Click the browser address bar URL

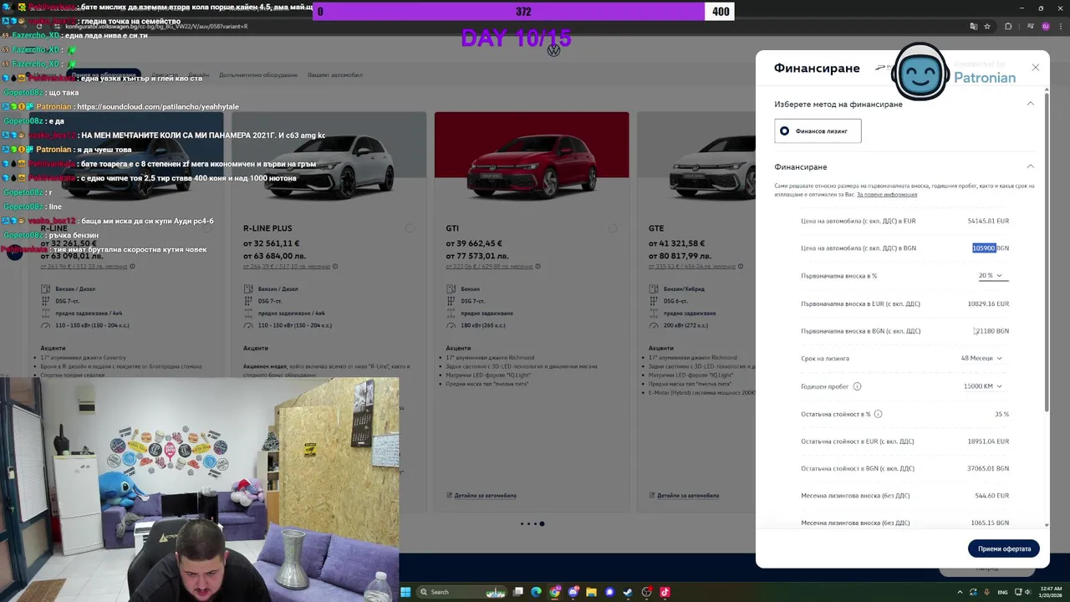(x=156, y=26)
